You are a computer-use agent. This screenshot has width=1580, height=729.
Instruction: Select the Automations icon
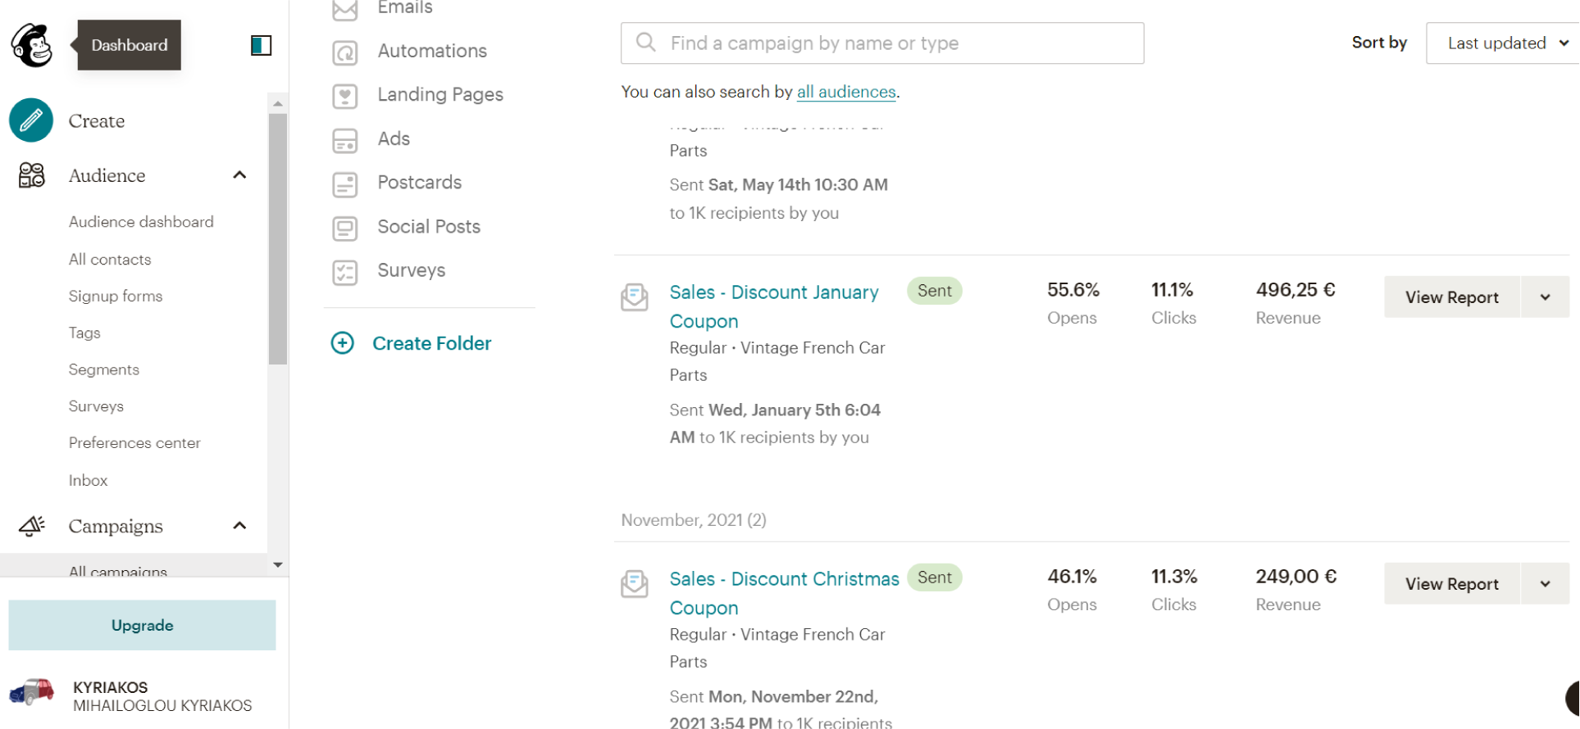pyautogui.click(x=345, y=52)
